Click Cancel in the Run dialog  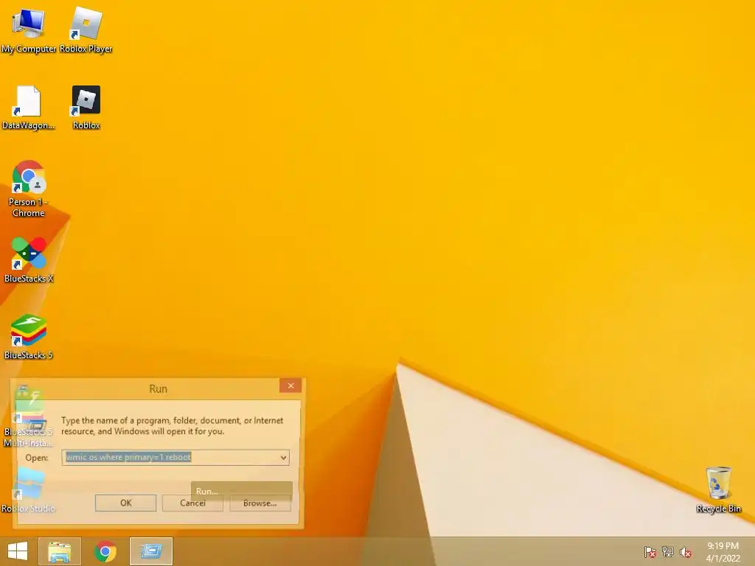click(x=192, y=503)
